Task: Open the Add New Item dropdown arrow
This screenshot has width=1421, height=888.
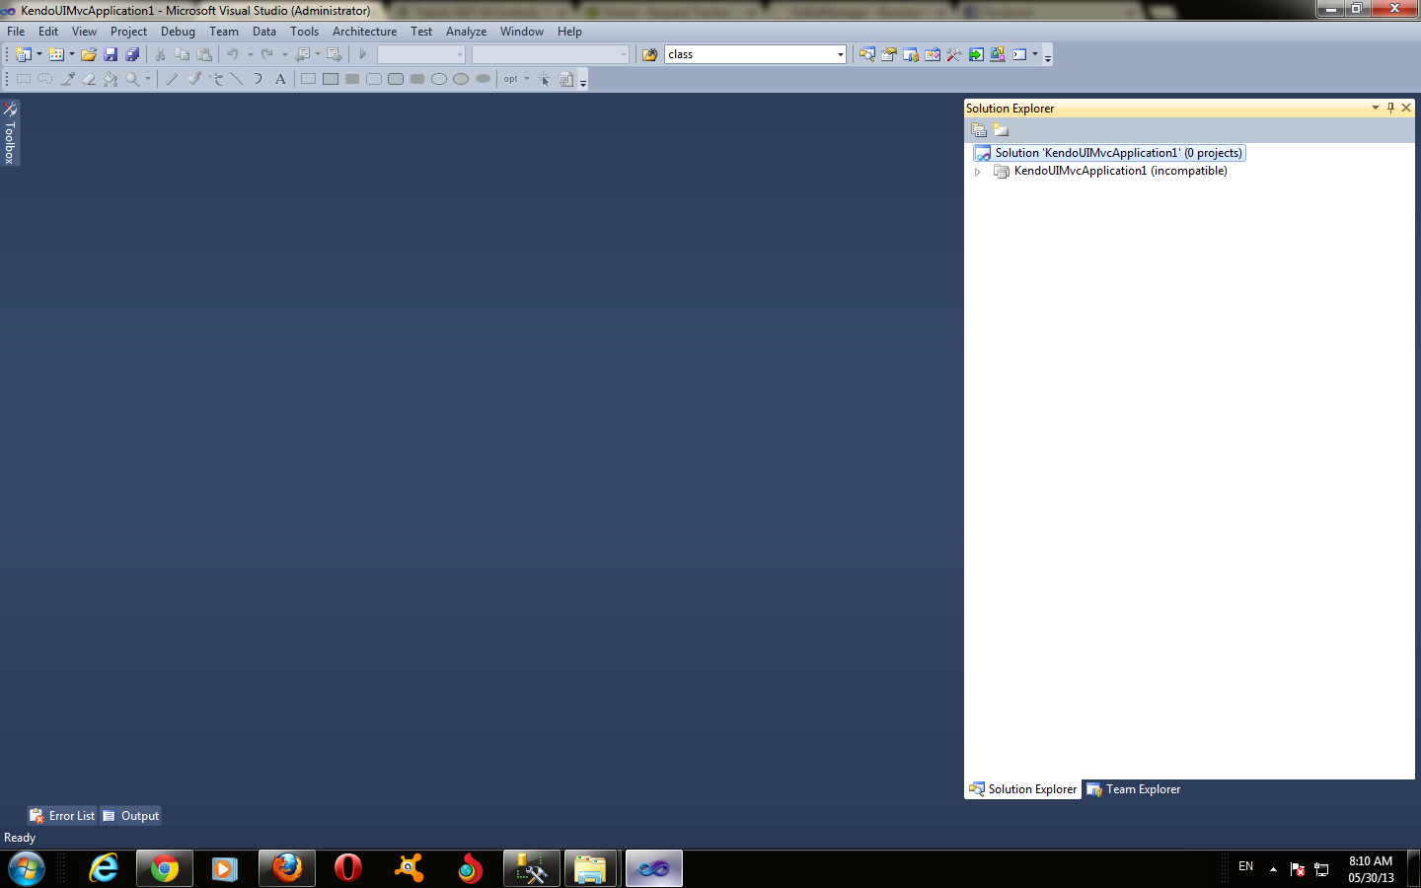Action: (x=72, y=54)
